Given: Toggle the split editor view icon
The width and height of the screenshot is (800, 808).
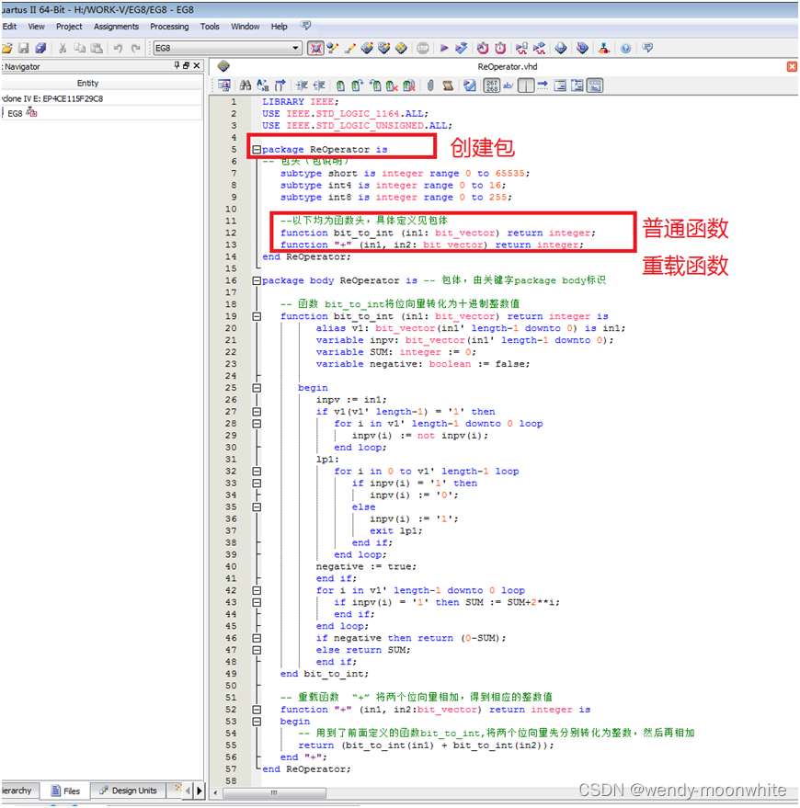Looking at the screenshot, I should 523,85.
